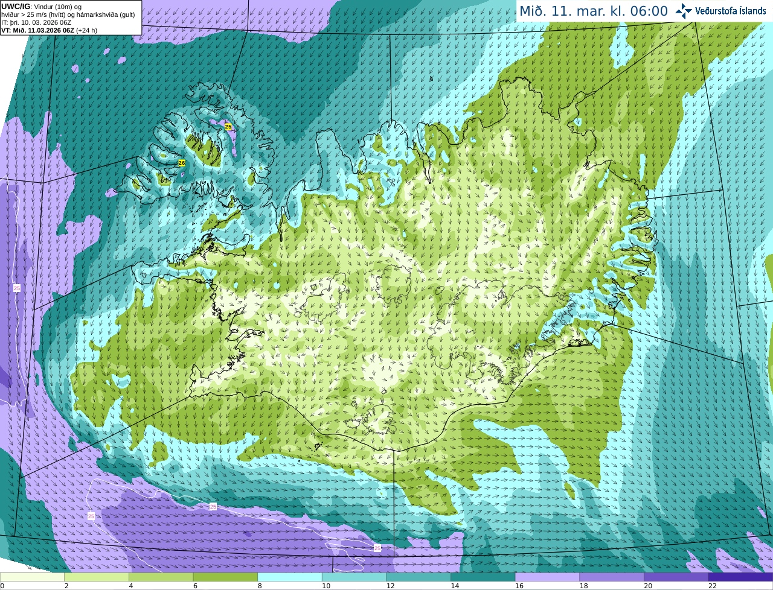
Task: Click the yellow 25 max gust marker
Action: coord(228,127)
